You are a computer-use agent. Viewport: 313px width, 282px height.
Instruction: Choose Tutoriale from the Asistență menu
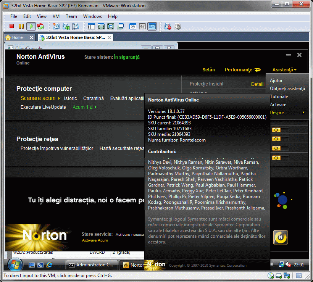coord(279,97)
